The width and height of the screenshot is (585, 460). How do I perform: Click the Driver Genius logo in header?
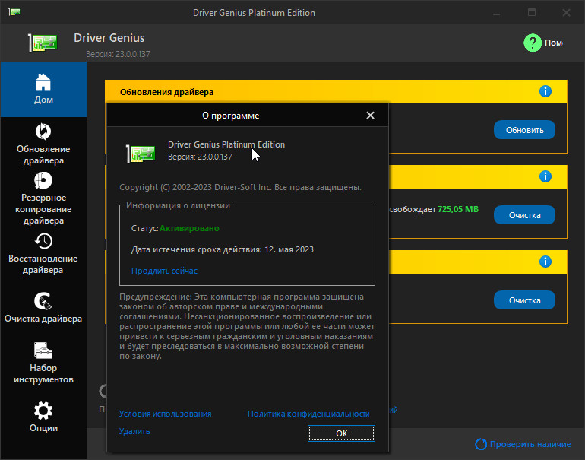43,43
